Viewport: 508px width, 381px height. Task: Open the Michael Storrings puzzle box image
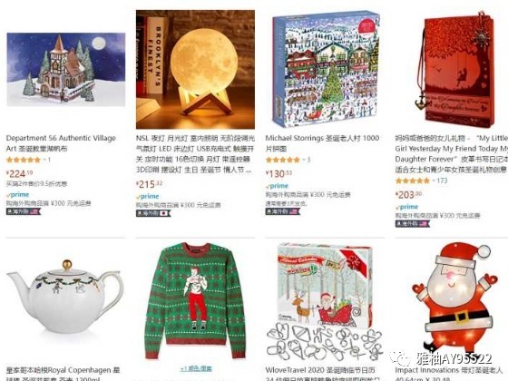(x=326, y=69)
